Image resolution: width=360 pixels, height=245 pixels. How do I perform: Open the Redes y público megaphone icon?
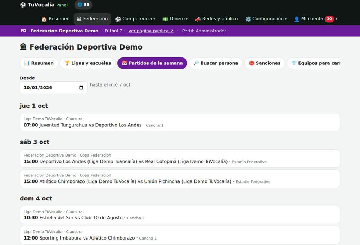point(198,19)
